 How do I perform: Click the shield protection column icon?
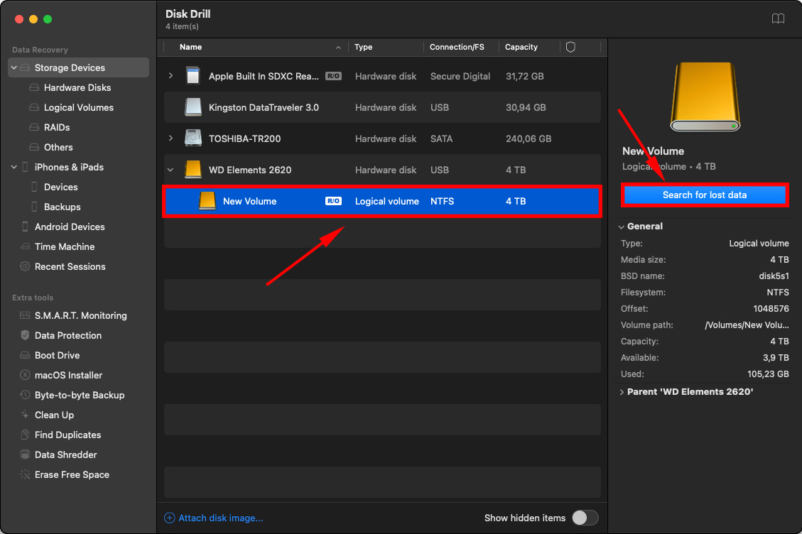coord(570,47)
